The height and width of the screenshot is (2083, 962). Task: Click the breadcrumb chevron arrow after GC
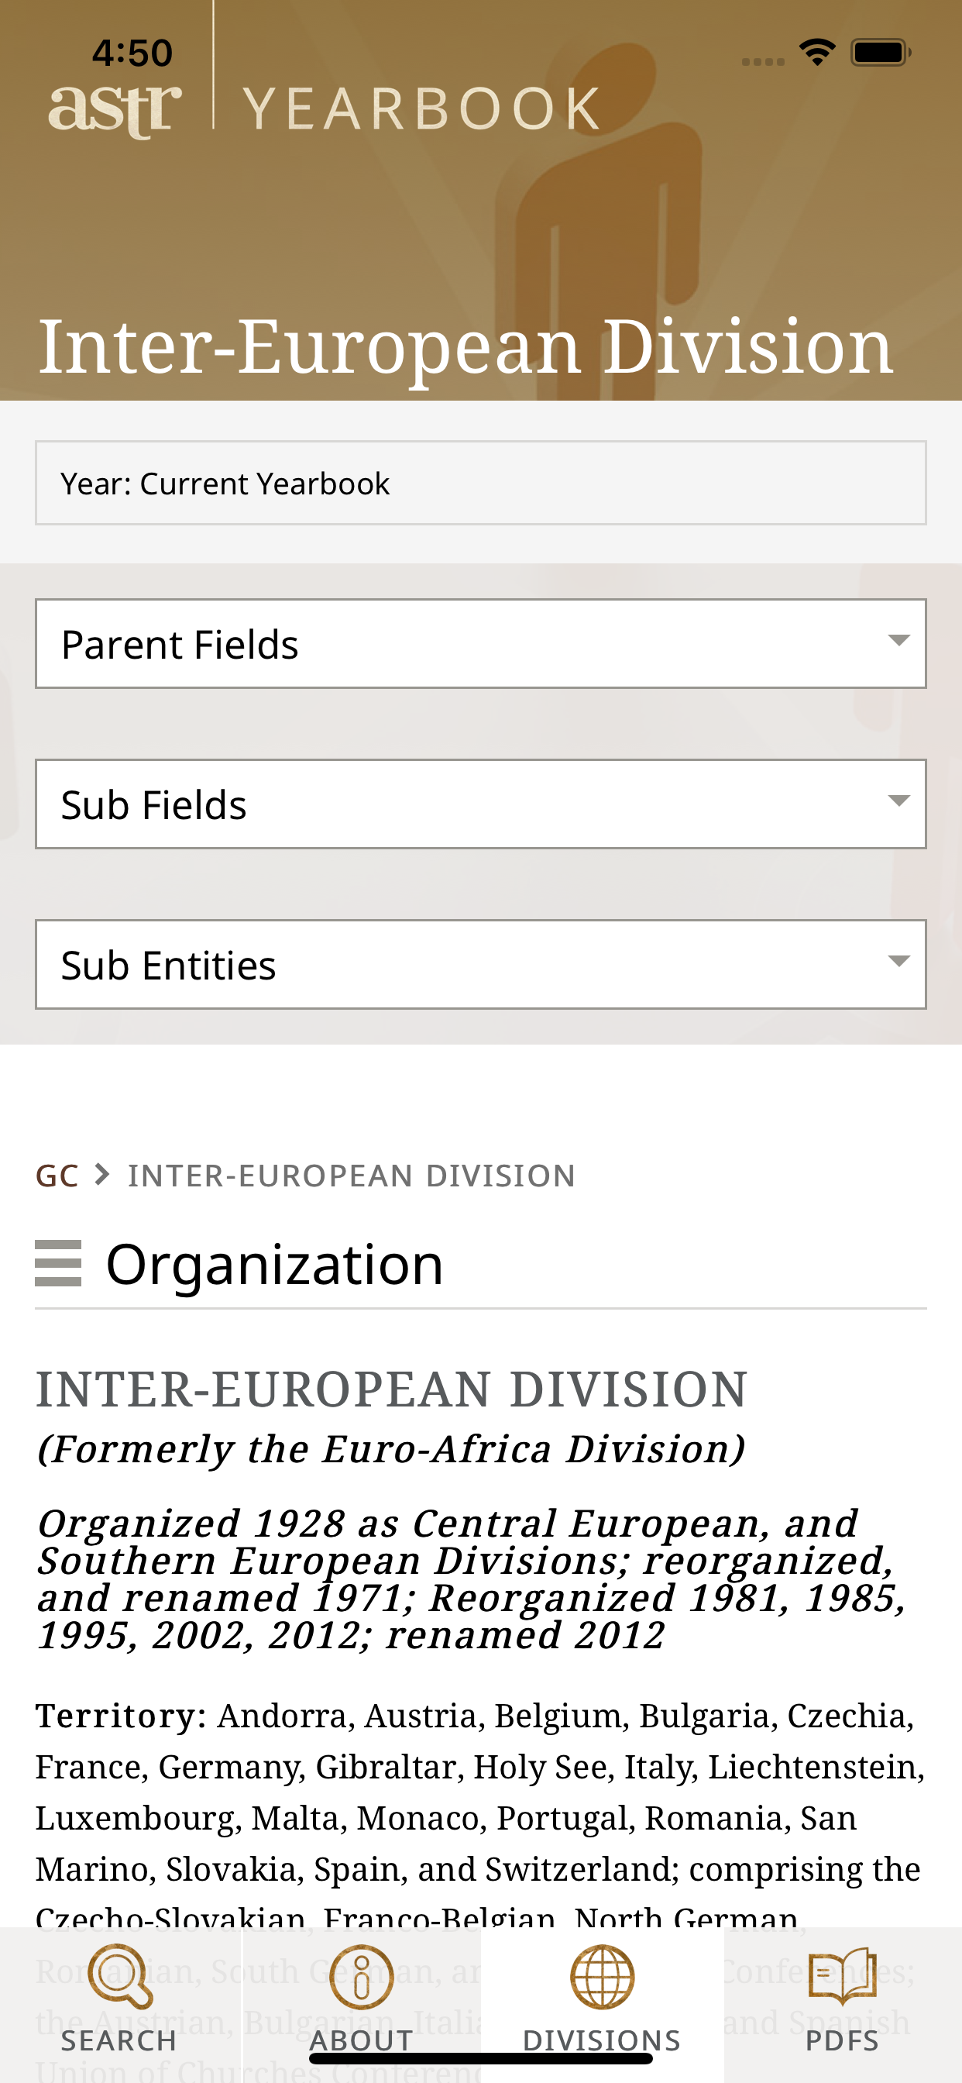pos(102,1174)
